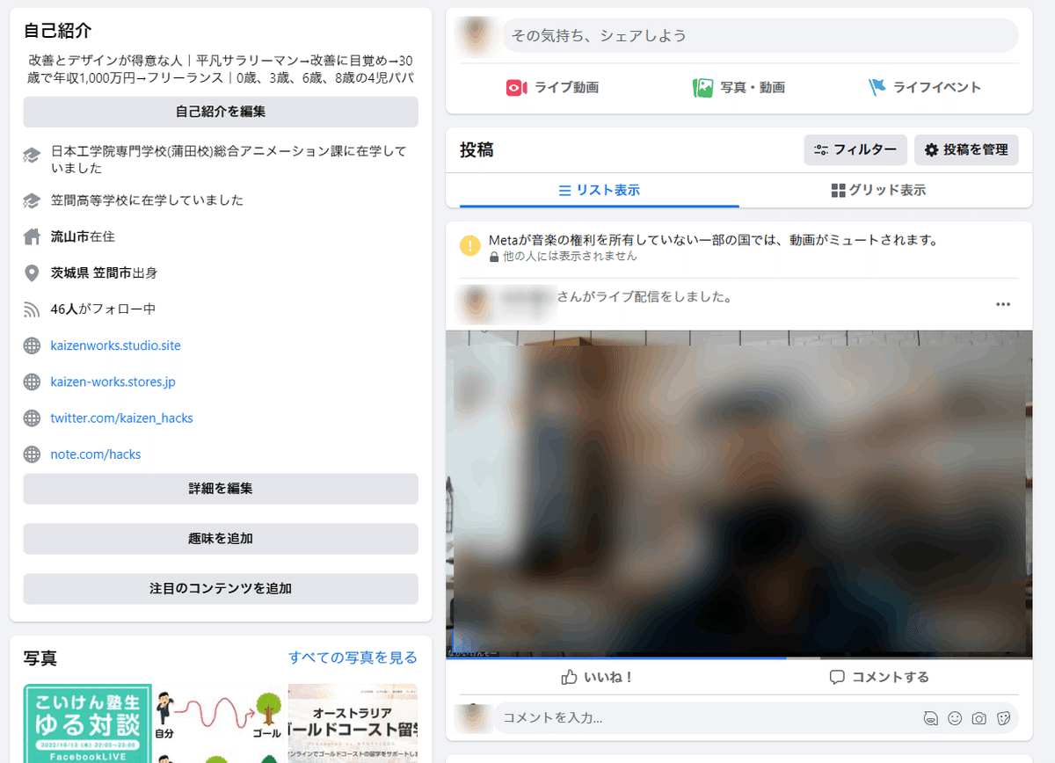Click the manage posts gear icon

coord(932,150)
